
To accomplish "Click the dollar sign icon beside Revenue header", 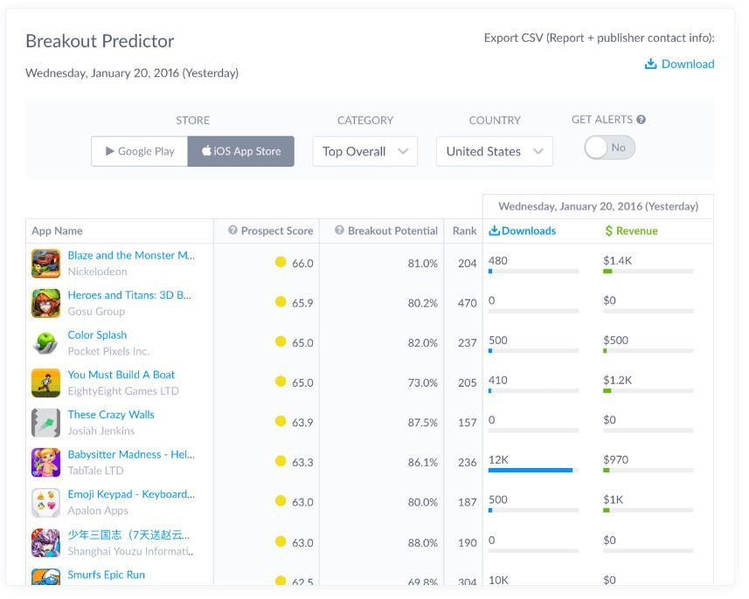I will point(608,231).
